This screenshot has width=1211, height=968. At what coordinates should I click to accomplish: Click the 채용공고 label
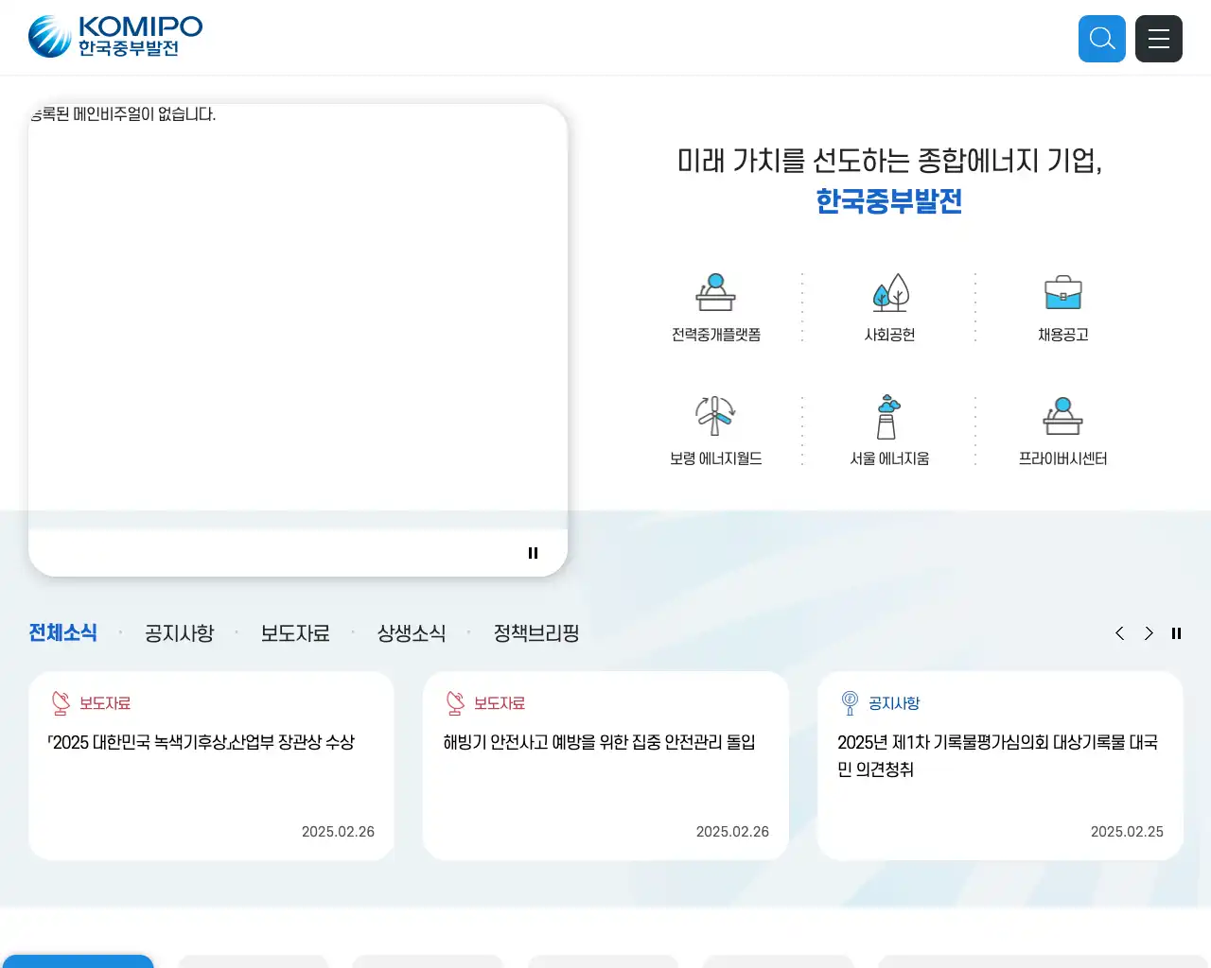coord(1063,335)
